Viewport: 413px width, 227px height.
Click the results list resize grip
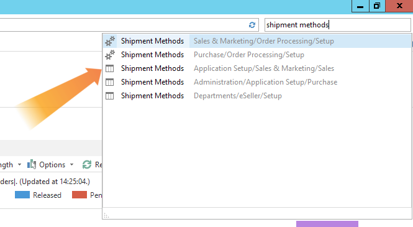point(106,216)
